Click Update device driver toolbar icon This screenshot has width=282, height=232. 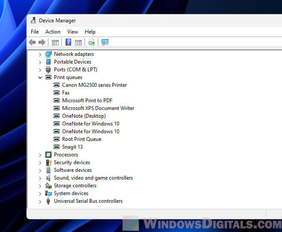(x=92, y=43)
